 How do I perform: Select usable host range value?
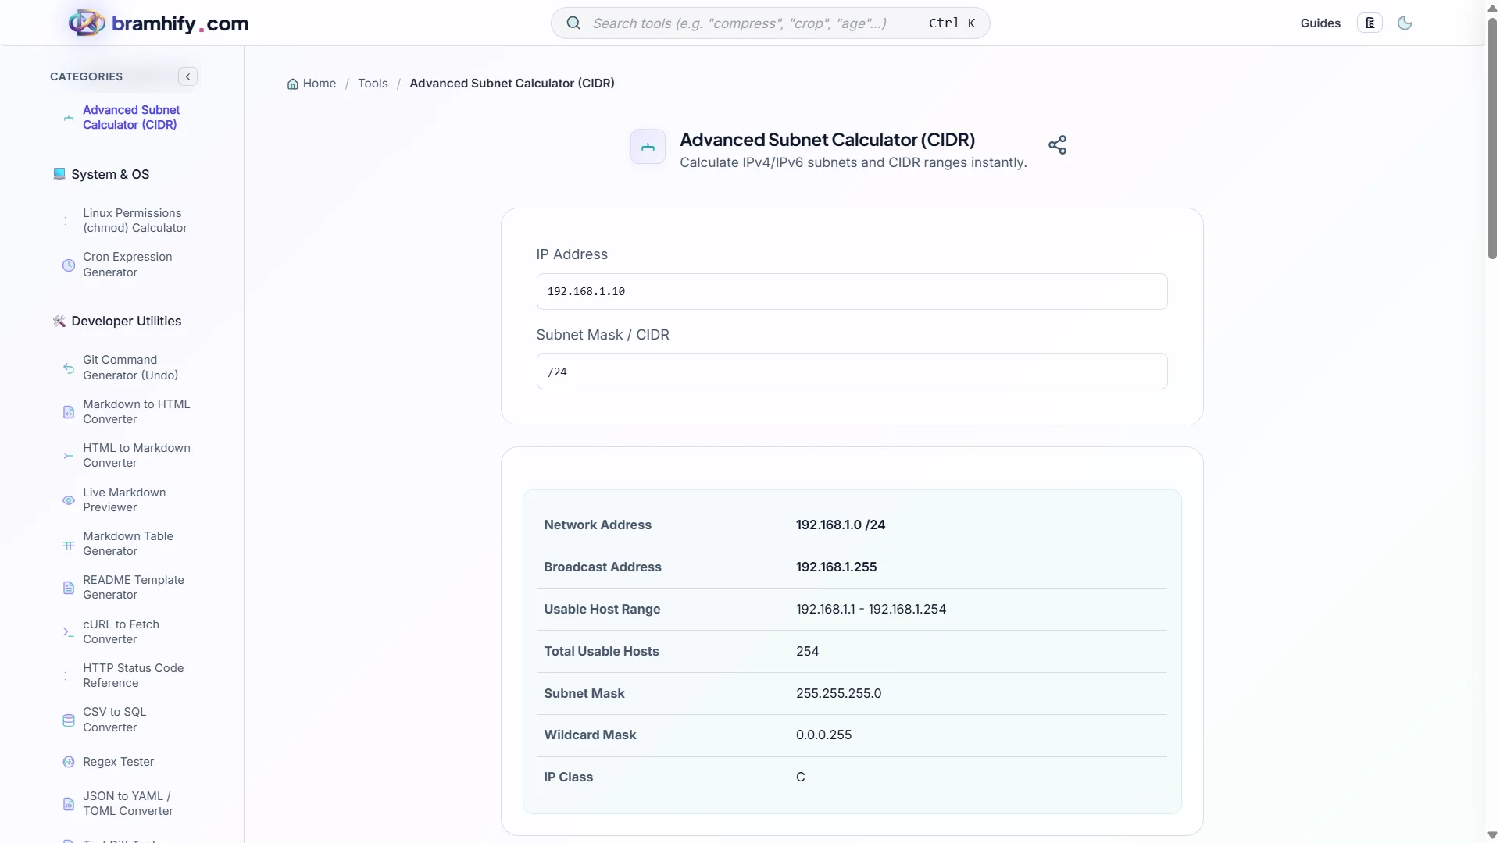point(871,610)
